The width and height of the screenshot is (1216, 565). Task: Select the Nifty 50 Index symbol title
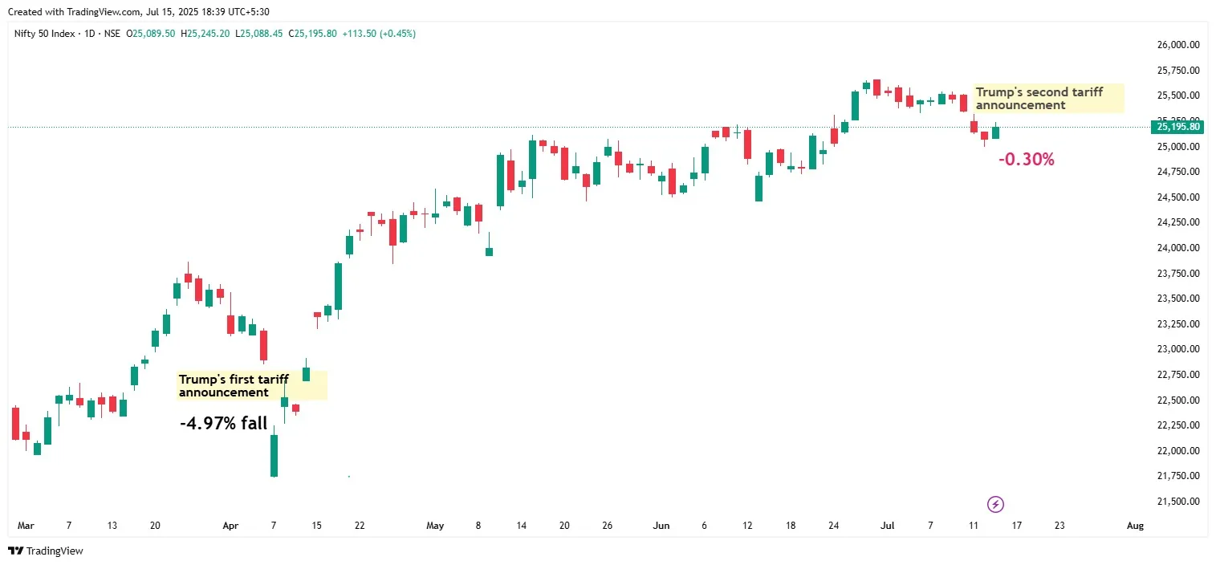[47, 34]
